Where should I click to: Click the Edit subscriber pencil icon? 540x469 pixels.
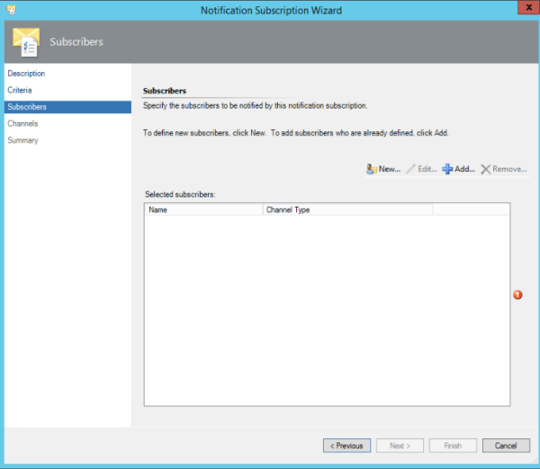click(412, 169)
